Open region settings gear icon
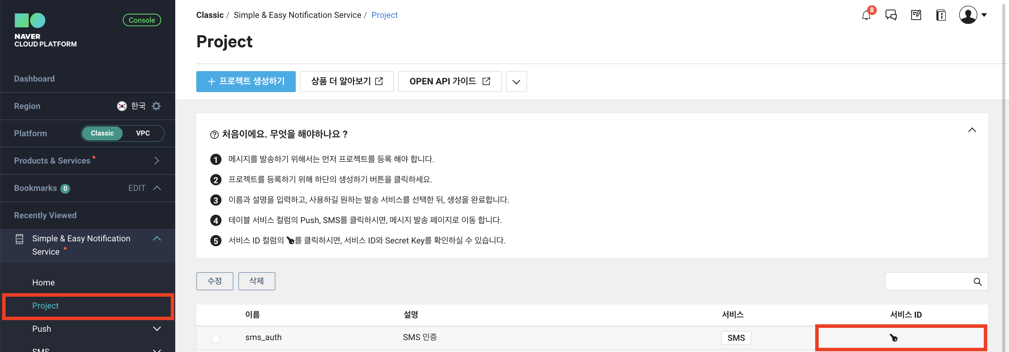 click(x=156, y=106)
